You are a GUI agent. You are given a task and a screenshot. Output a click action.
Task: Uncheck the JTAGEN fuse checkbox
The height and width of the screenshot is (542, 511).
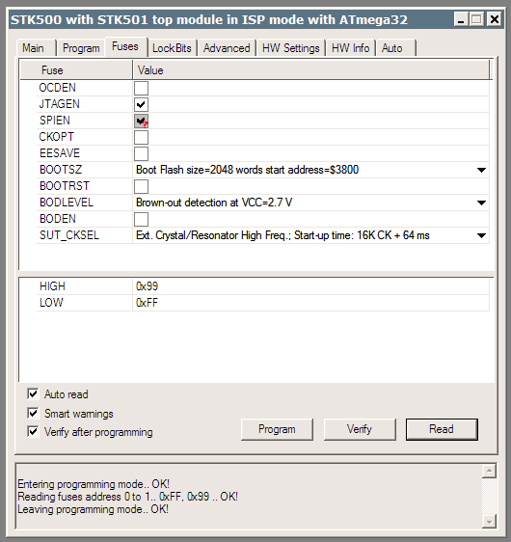click(141, 104)
